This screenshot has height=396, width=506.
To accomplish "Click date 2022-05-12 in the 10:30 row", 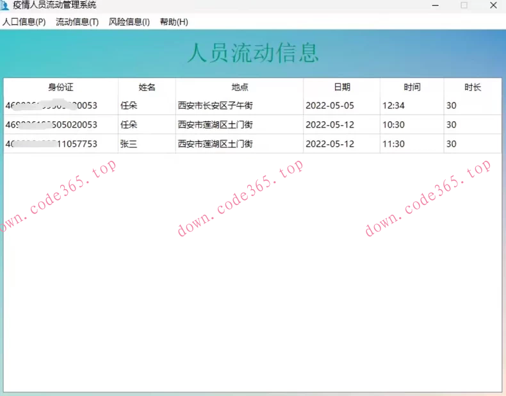I will tap(330, 124).
